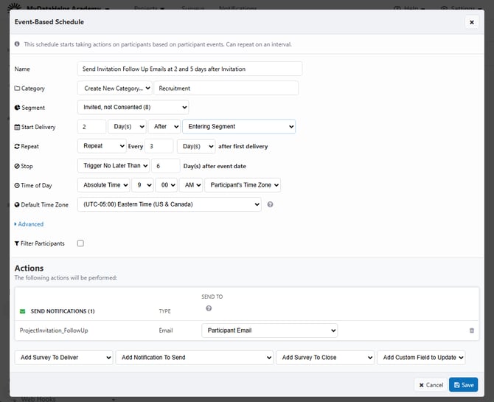The height and width of the screenshot is (402, 494).
Task: Close the Event-Based Schedule dialog with X
Action: click(x=472, y=22)
